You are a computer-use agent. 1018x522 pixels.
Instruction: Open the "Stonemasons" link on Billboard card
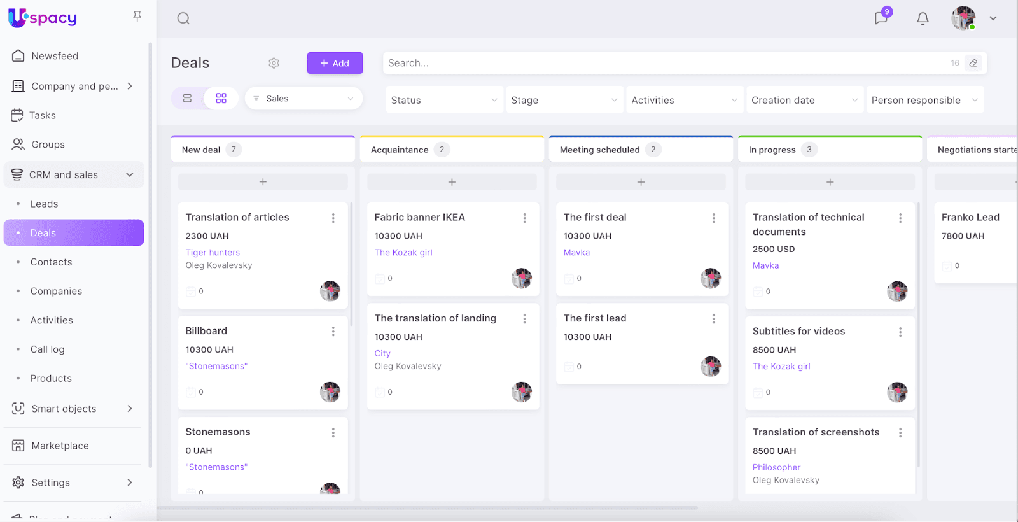tap(216, 366)
